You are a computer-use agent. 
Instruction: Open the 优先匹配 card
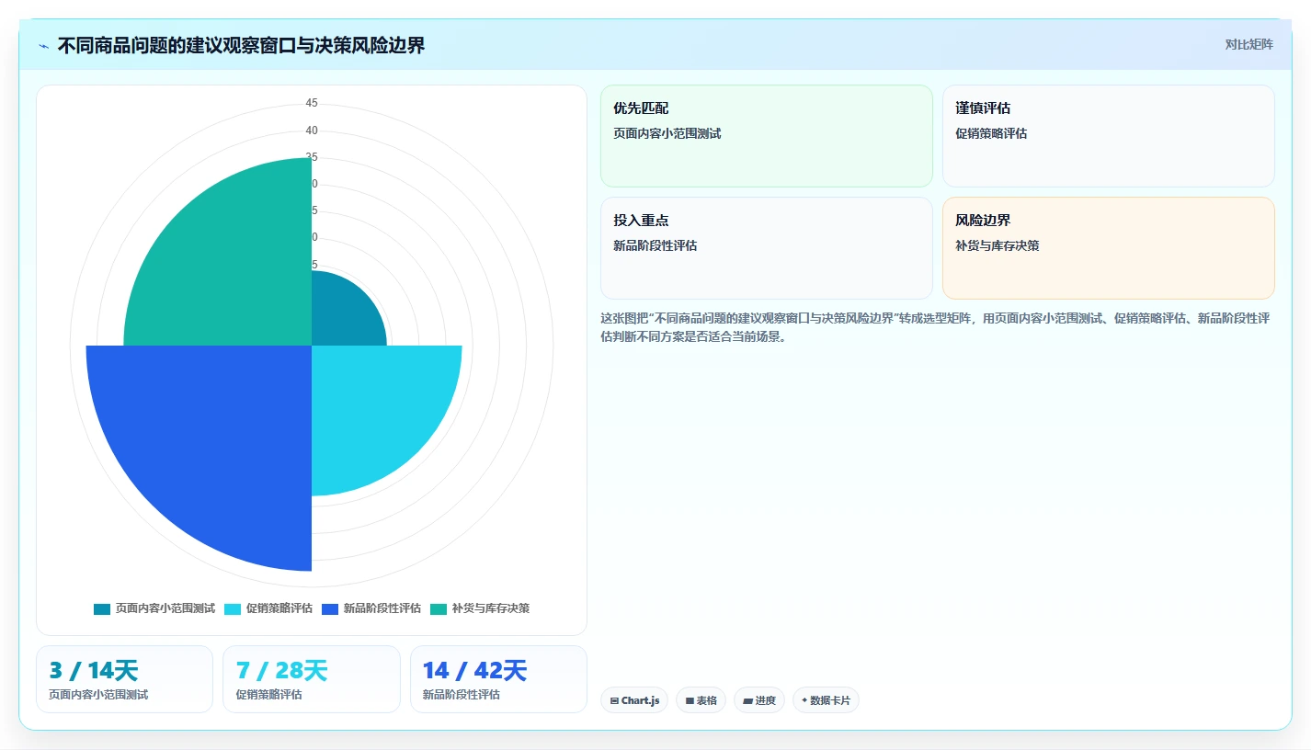767,136
